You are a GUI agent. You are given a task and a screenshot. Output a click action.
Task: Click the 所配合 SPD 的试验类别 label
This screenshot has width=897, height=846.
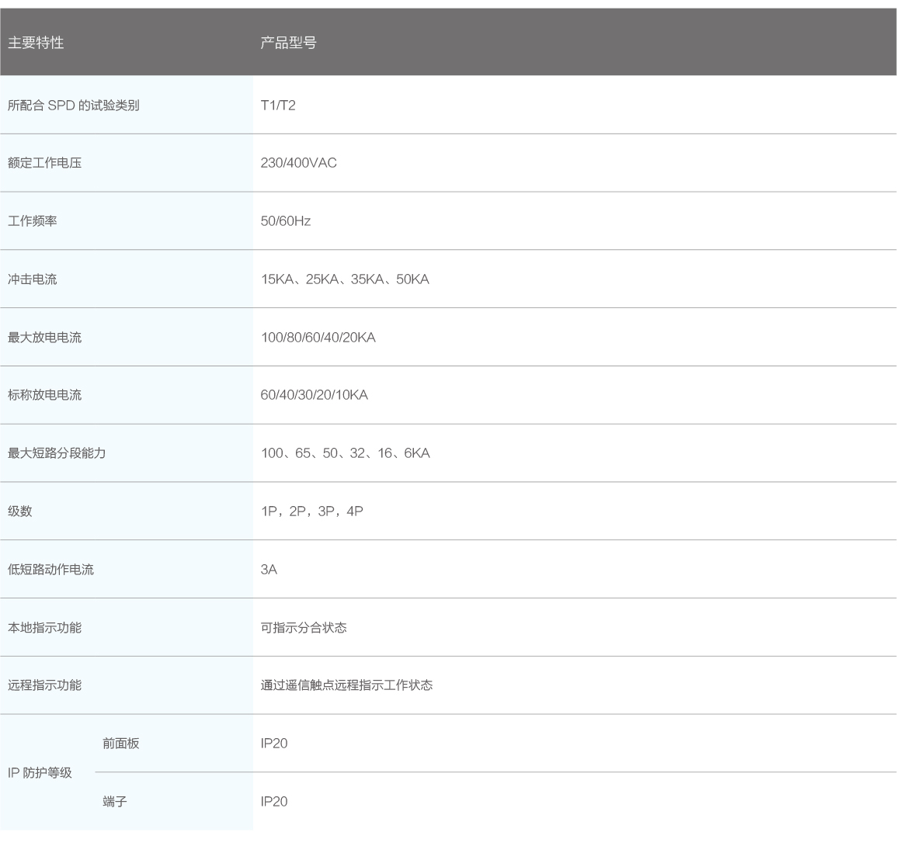click(x=74, y=105)
